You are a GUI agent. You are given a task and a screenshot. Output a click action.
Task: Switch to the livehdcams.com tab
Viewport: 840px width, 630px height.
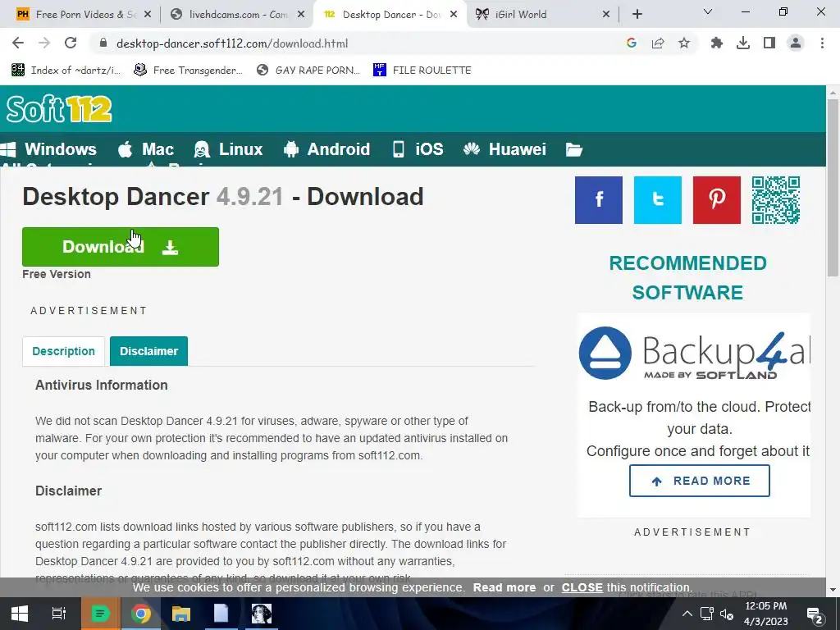pos(237,15)
